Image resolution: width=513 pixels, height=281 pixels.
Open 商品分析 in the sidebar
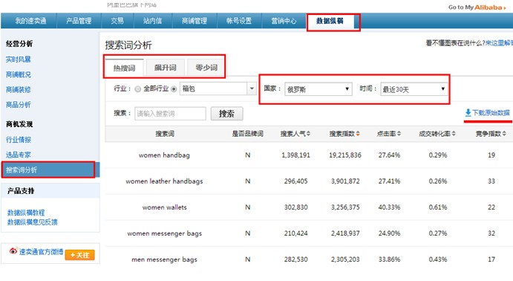tap(18, 105)
